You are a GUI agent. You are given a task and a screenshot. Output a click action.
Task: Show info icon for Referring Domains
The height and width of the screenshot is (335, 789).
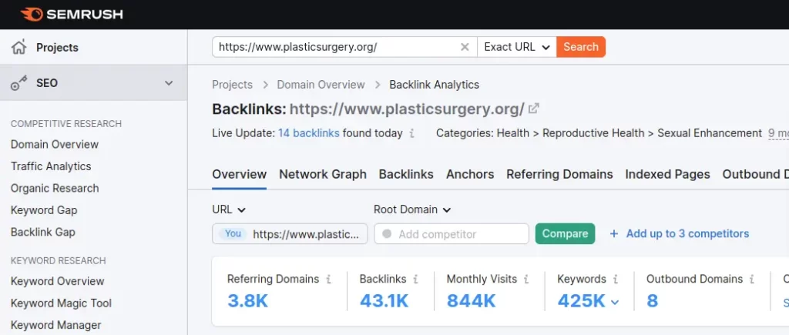tap(328, 279)
